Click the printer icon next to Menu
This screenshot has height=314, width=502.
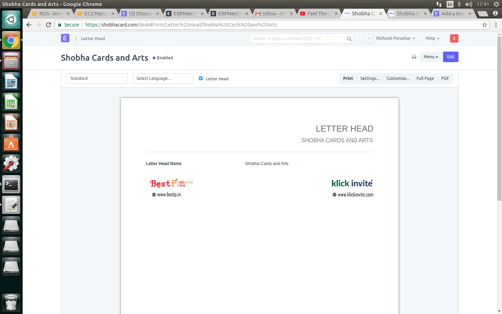[414, 57]
